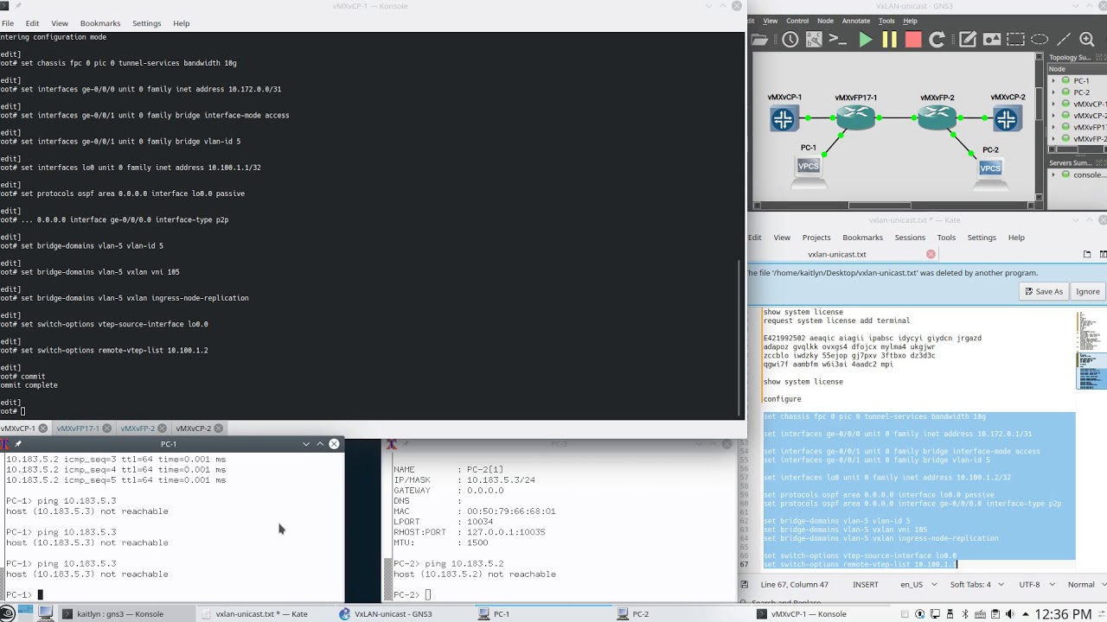Open Annotate menu in GNS3
Image resolution: width=1107 pixels, height=622 pixels.
tap(856, 21)
